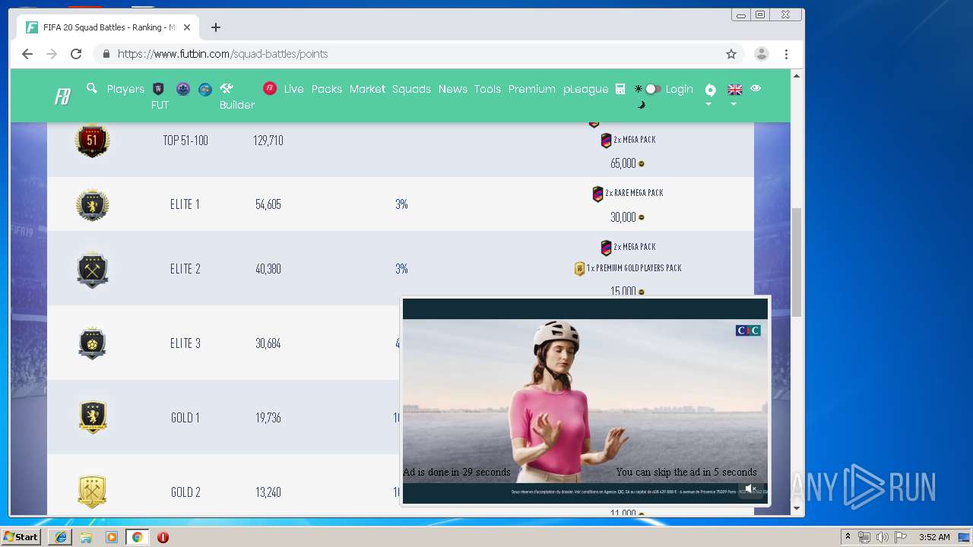
Task: Click the Live menu label
Action: pos(293,89)
